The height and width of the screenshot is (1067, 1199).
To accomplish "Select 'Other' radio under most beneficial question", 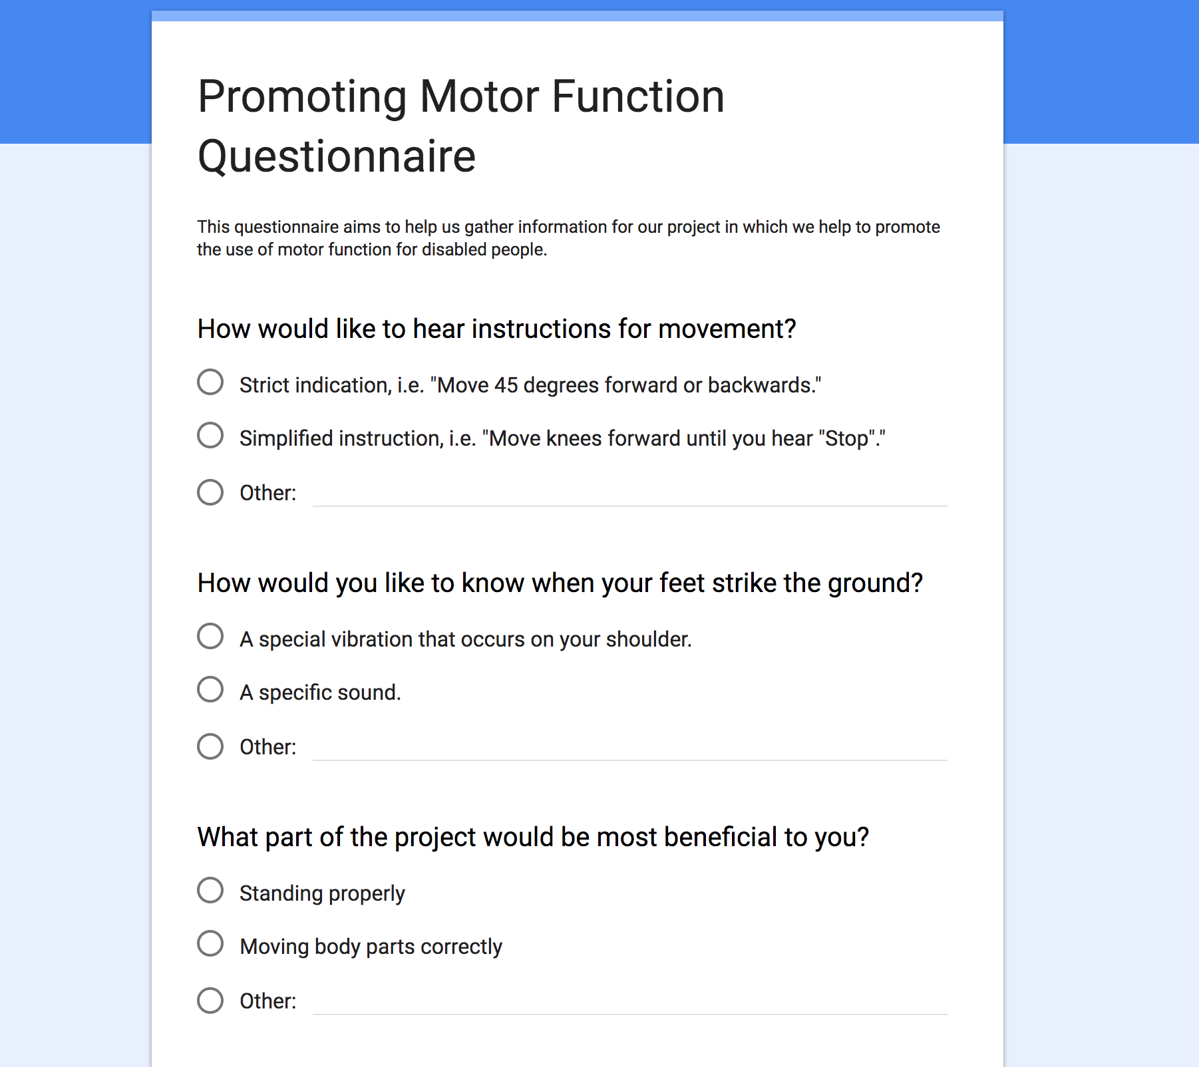I will tap(210, 1001).
